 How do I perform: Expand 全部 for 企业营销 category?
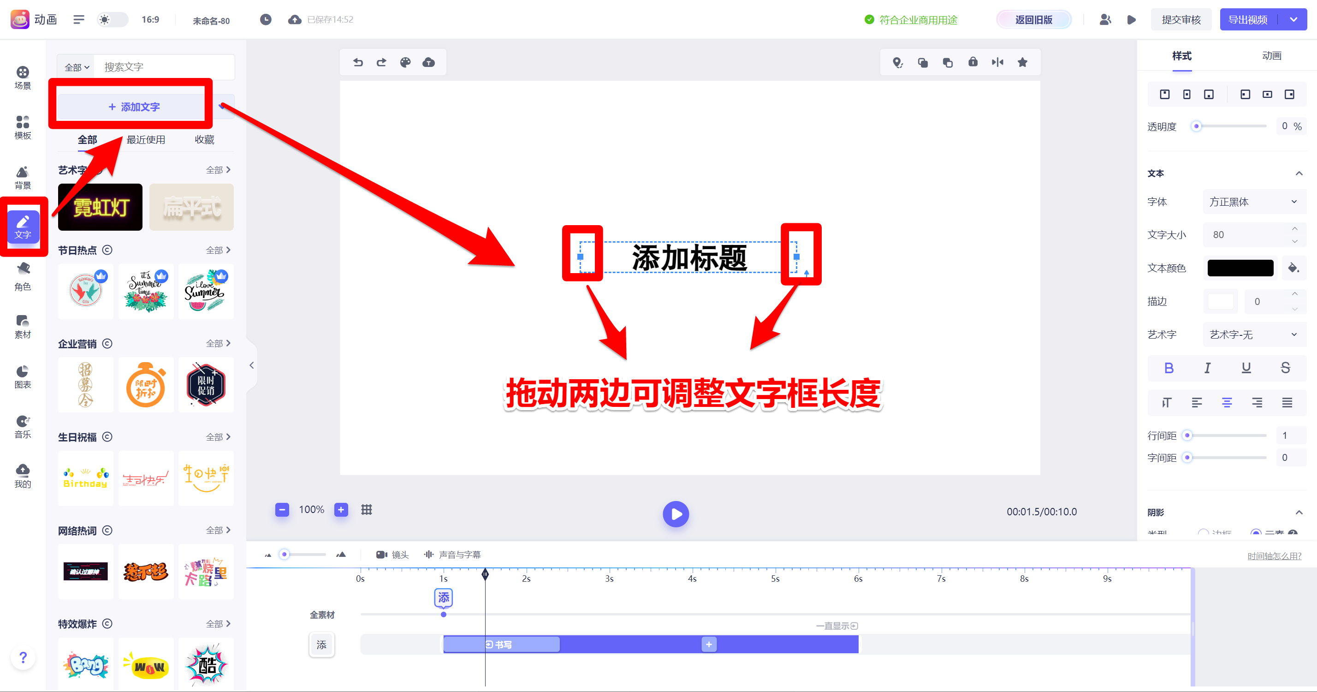coord(218,343)
